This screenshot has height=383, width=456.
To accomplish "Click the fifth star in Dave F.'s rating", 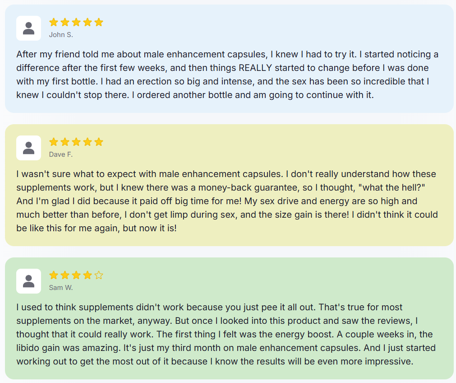I will (99, 142).
